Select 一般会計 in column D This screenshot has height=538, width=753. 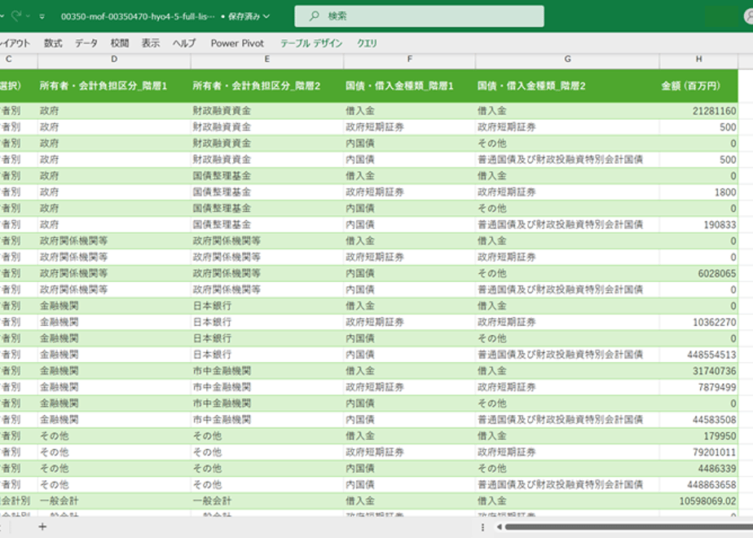[x=114, y=501]
